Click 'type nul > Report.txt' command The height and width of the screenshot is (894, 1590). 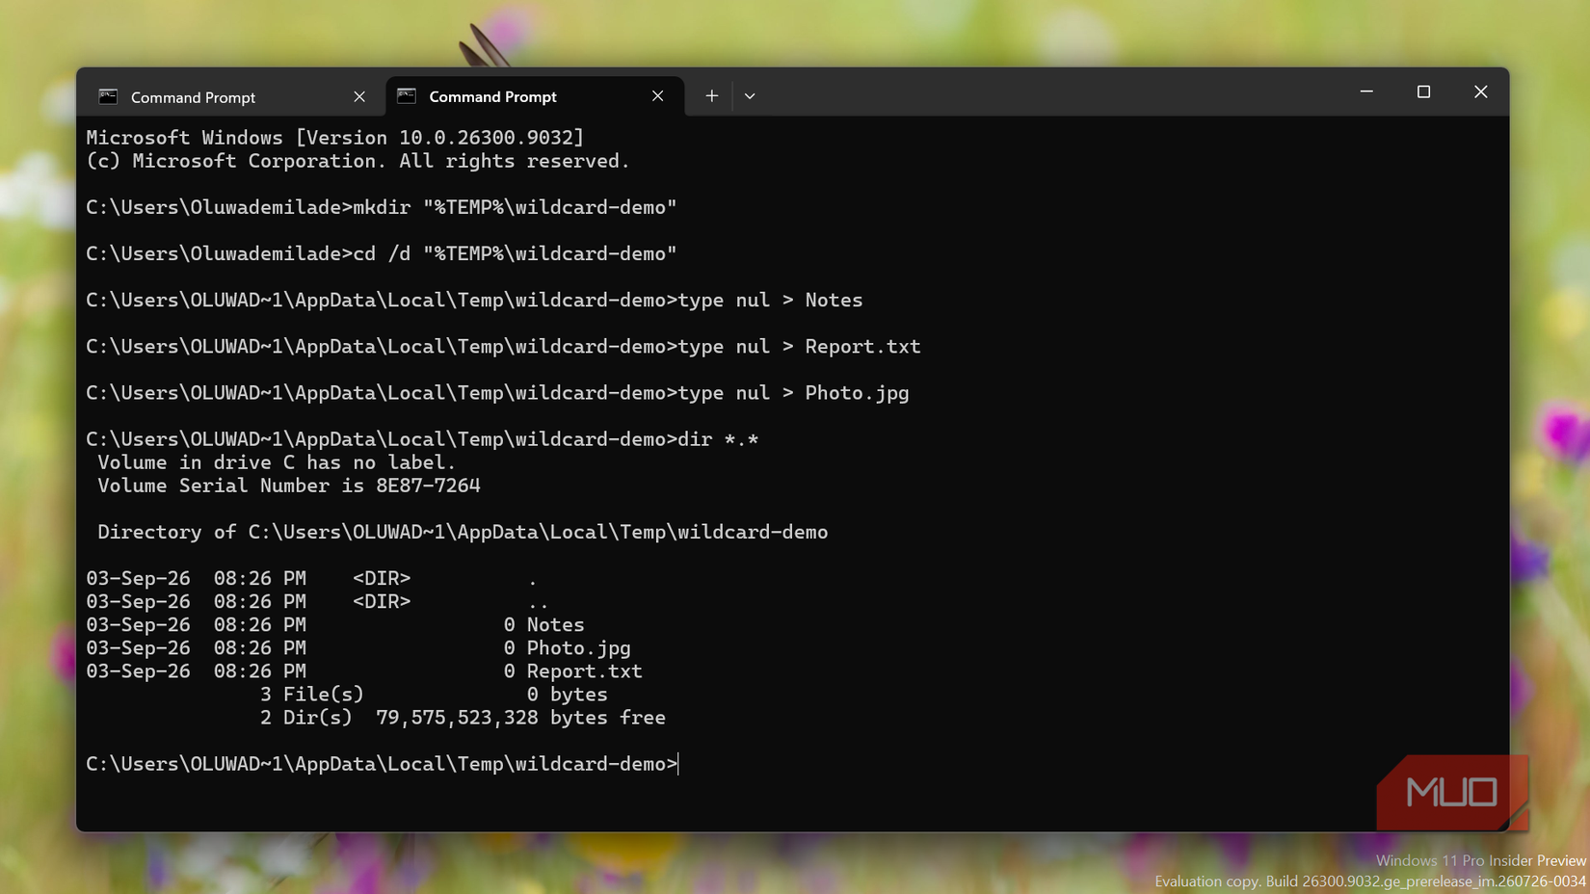click(x=799, y=347)
